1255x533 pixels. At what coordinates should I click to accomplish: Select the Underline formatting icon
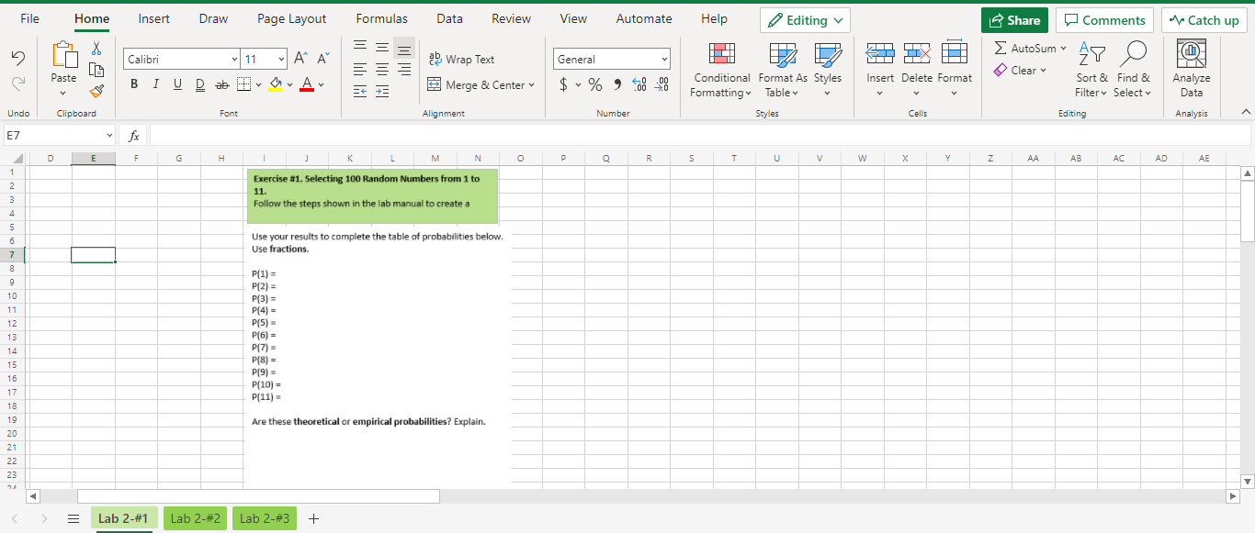tap(177, 83)
